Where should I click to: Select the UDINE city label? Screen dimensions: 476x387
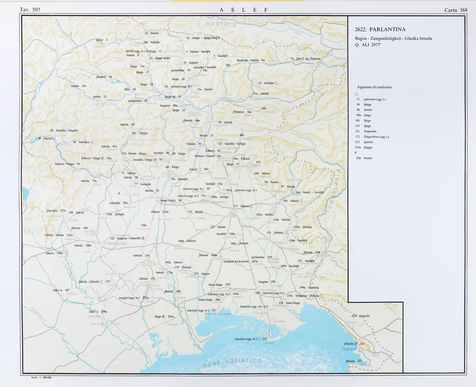click(x=231, y=216)
